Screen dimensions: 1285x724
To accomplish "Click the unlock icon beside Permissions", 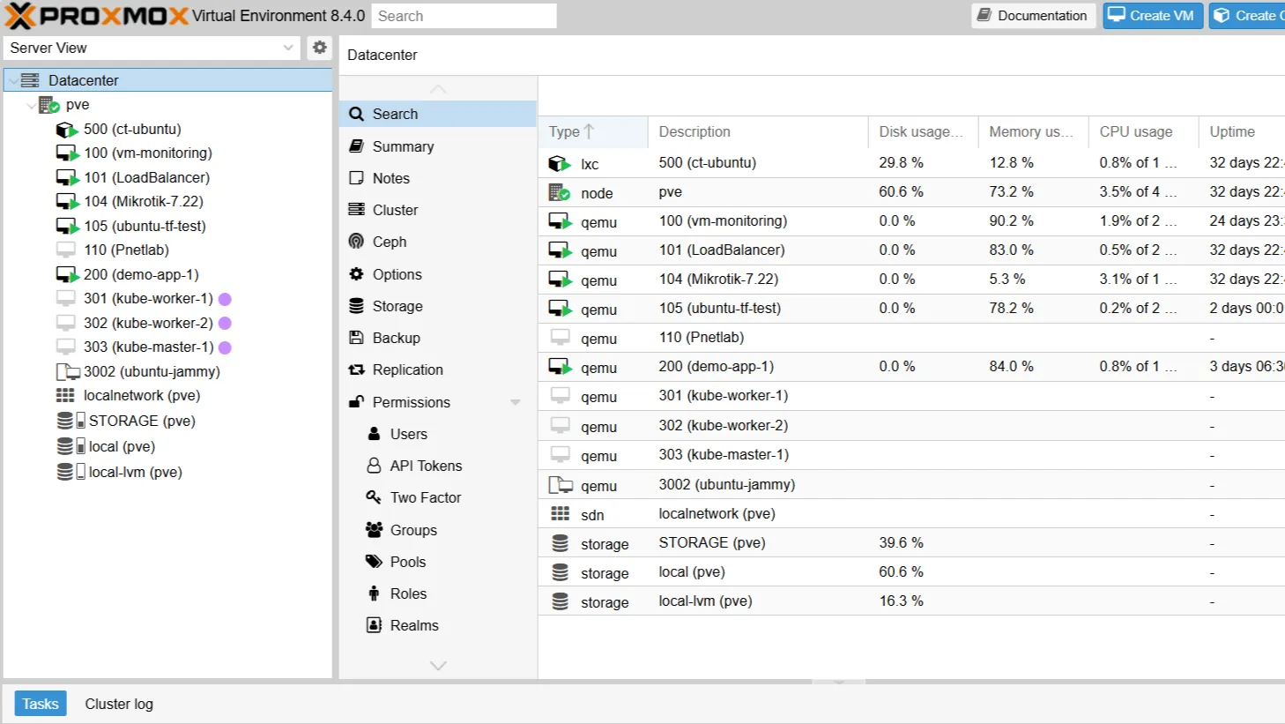I will [356, 402].
